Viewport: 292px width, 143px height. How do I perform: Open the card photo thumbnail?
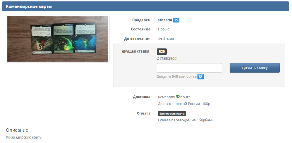58,39
